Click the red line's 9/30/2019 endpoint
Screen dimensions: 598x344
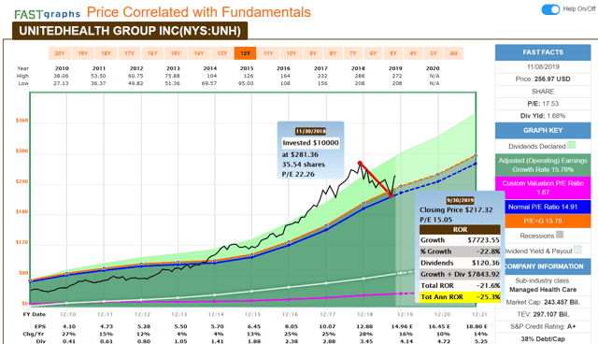coord(391,196)
